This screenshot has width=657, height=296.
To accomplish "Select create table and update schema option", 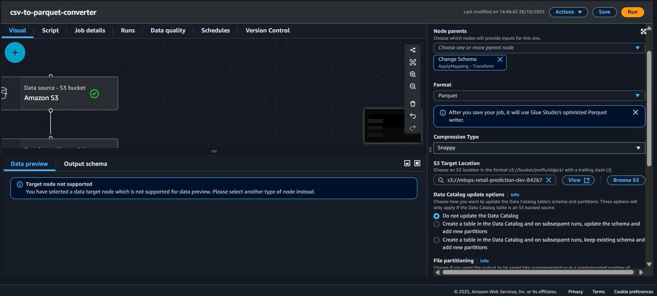I will point(436,224).
